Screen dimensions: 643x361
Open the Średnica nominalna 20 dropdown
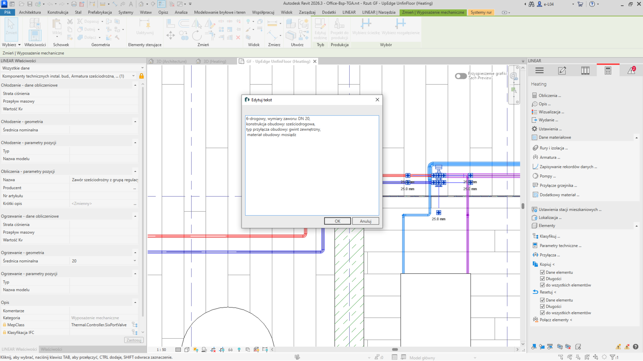[x=135, y=261]
